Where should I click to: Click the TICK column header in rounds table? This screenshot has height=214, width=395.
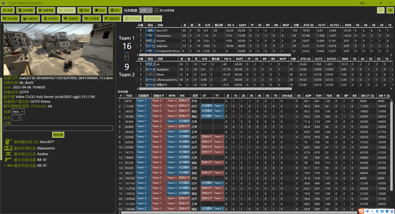click(129, 96)
